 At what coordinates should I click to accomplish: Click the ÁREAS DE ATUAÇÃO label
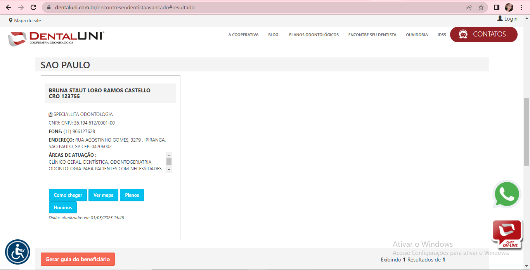[x=73, y=155]
